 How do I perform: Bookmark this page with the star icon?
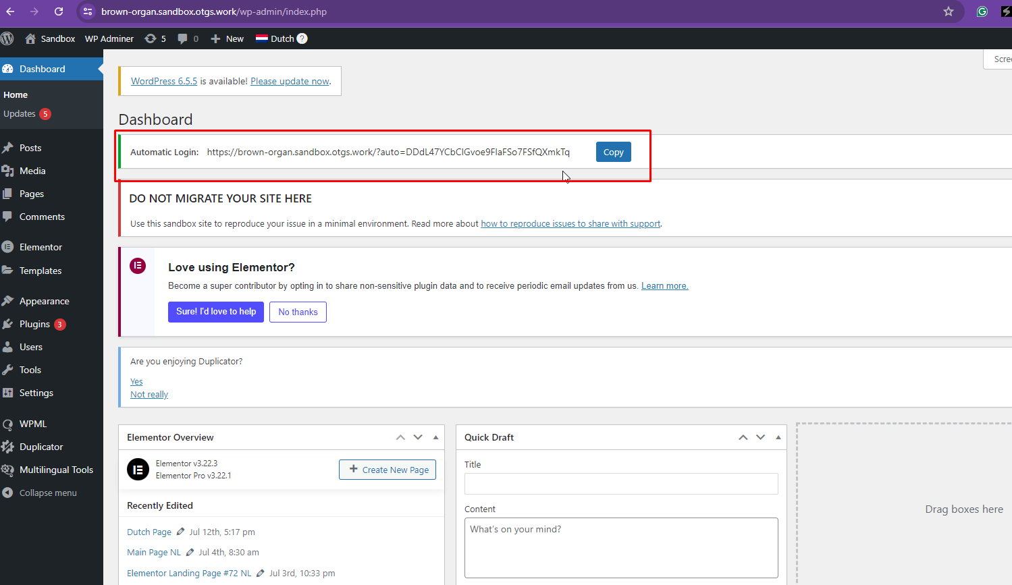tap(949, 11)
